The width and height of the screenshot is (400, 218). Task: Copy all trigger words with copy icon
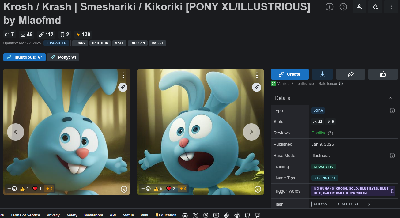point(392,191)
